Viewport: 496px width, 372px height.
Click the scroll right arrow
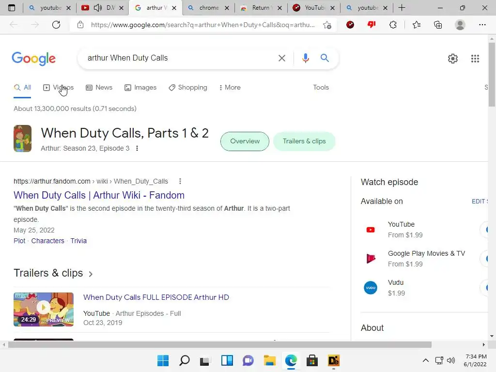483,344
